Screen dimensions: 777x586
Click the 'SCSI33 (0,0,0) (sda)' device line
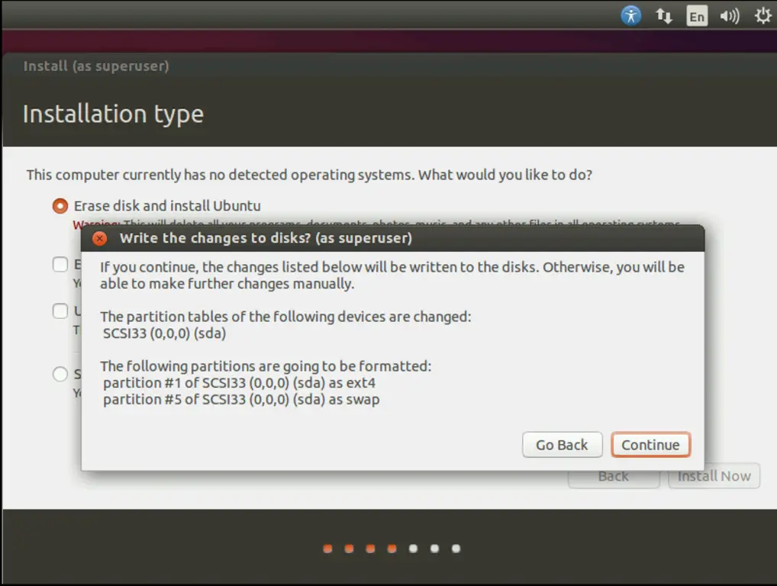click(x=165, y=333)
